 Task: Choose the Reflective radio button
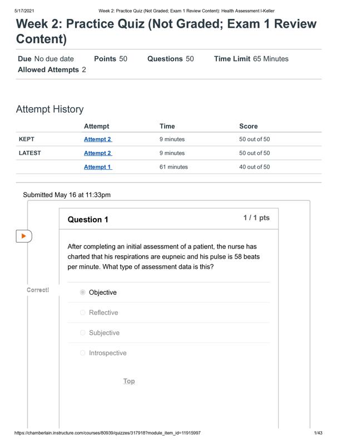pos(83,312)
